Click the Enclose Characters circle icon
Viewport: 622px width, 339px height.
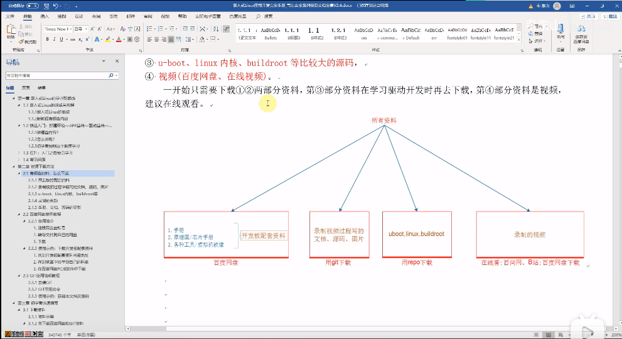pos(137,40)
